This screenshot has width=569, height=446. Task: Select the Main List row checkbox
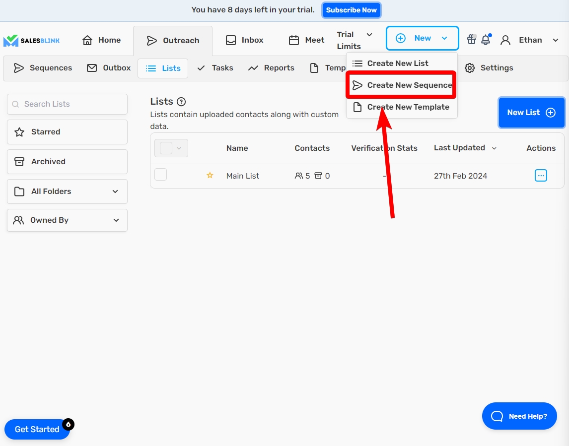tap(161, 175)
